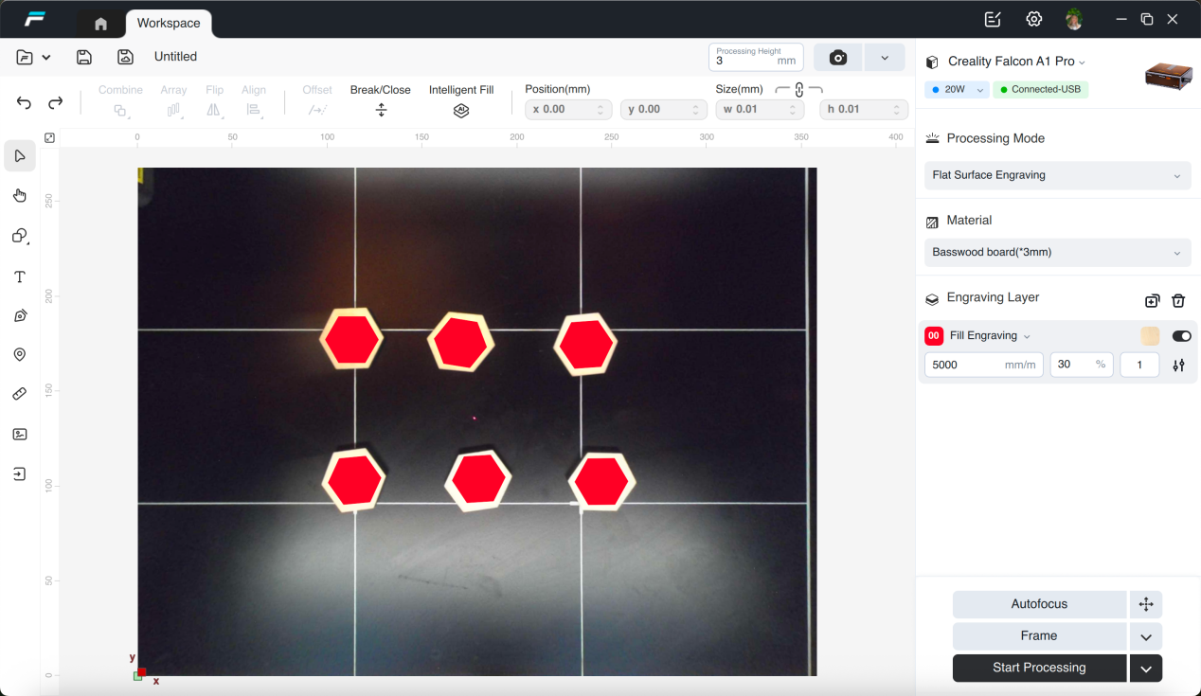Open the Flat Surface Engraving mode dropdown
Screen dimensions: 1201x696
tap(1057, 175)
